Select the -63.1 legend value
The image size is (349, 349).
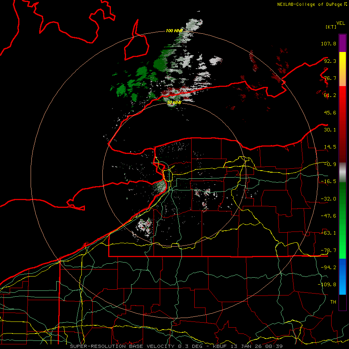[x=328, y=233]
